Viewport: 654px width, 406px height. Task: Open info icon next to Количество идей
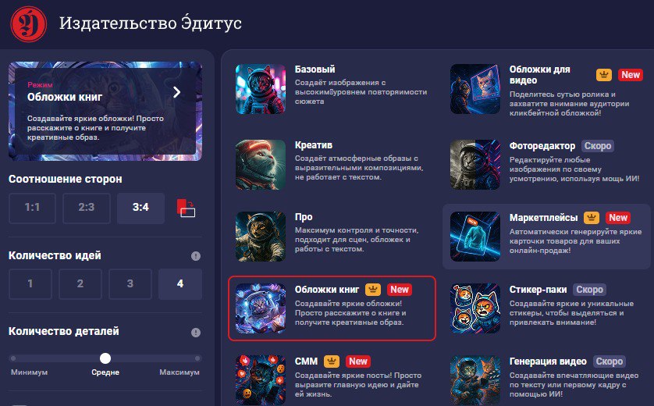click(196, 256)
